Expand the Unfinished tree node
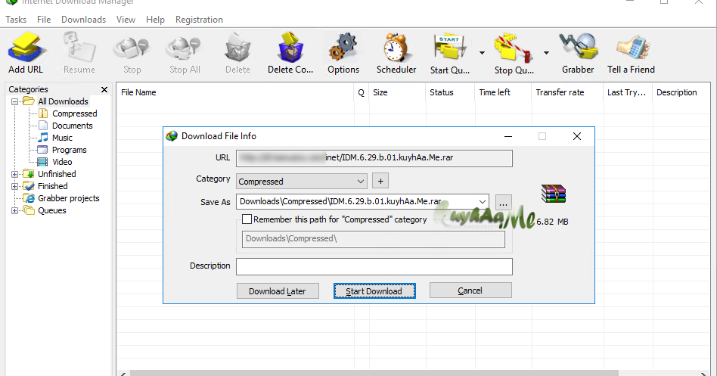This screenshot has height=376, width=717. tap(14, 174)
